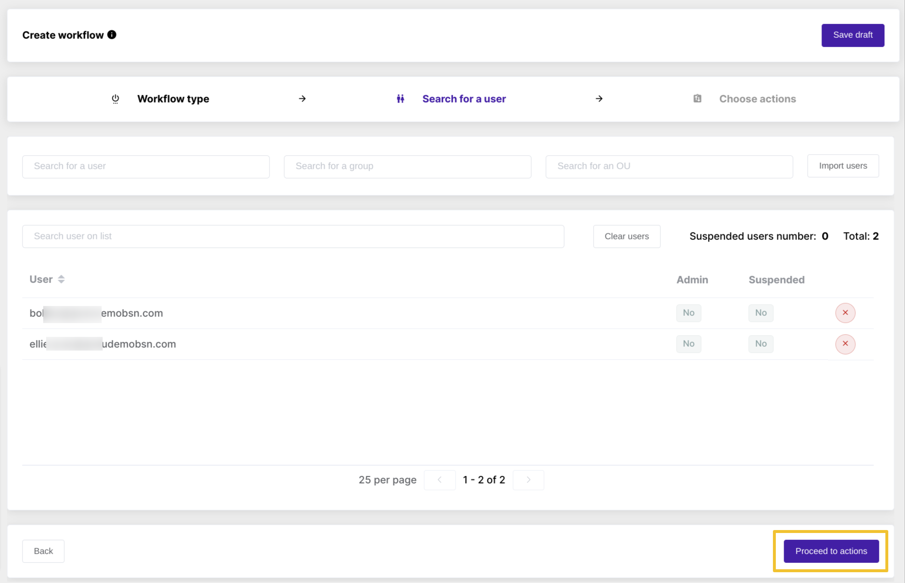Click the info icon beside Create workflow

point(112,35)
